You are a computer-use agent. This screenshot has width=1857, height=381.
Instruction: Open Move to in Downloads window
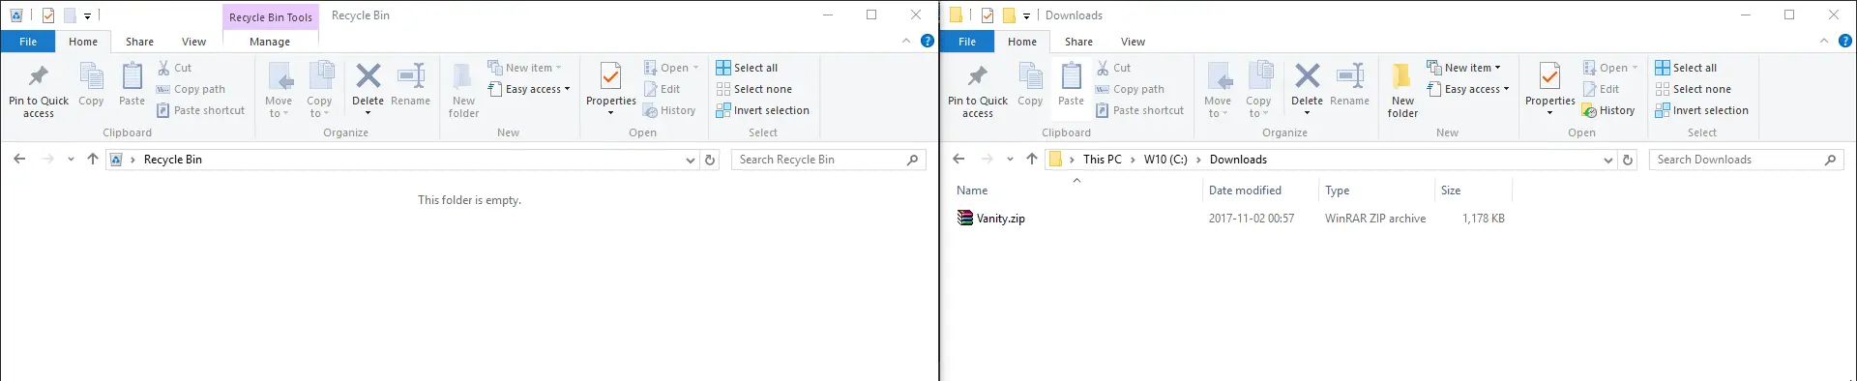(x=1218, y=91)
